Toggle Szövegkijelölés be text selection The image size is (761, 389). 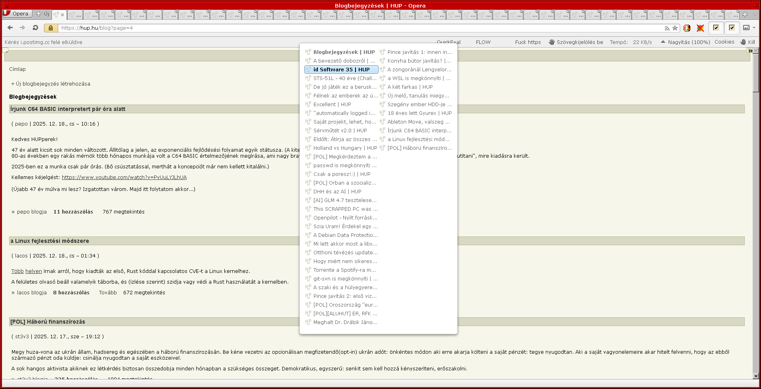click(x=576, y=42)
